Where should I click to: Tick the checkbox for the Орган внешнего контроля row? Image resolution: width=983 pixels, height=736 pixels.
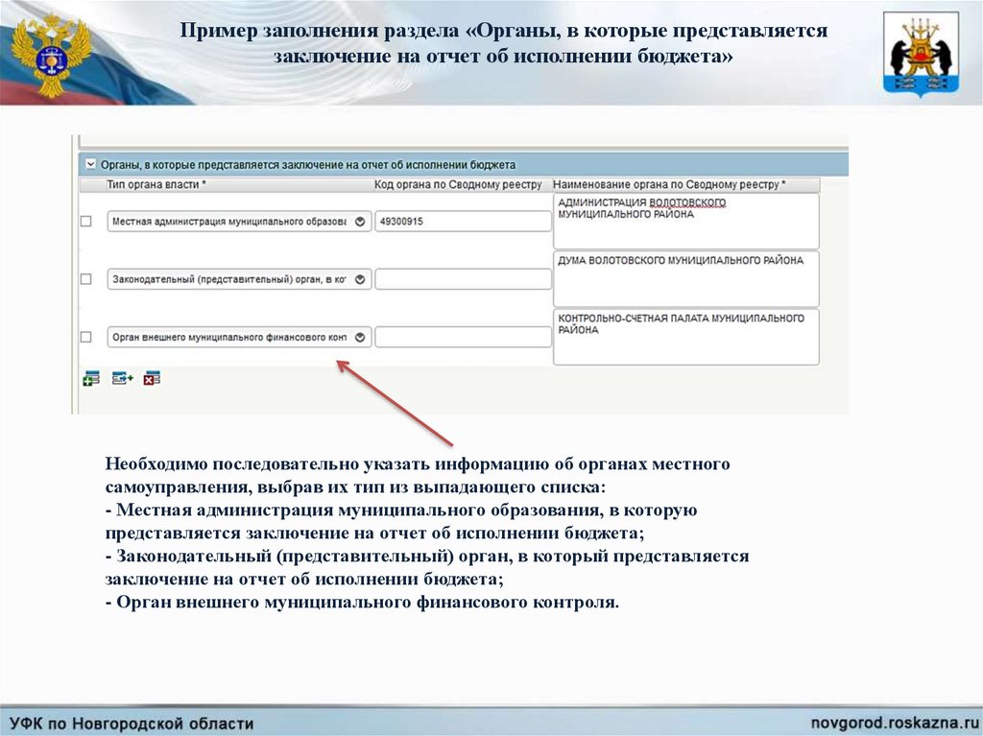point(85,337)
